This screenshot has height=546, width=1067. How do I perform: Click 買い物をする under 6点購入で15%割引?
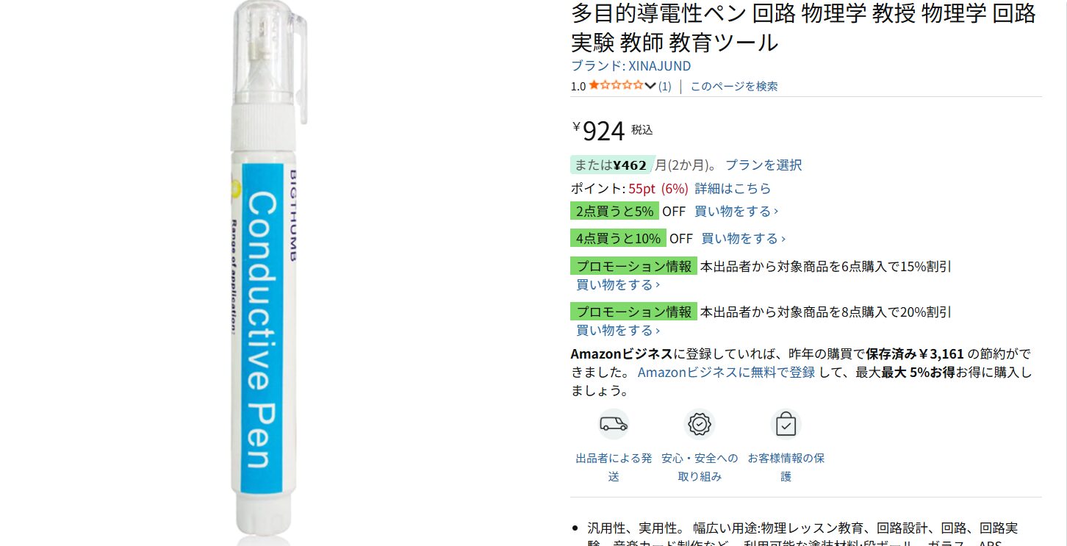pyautogui.click(x=618, y=284)
